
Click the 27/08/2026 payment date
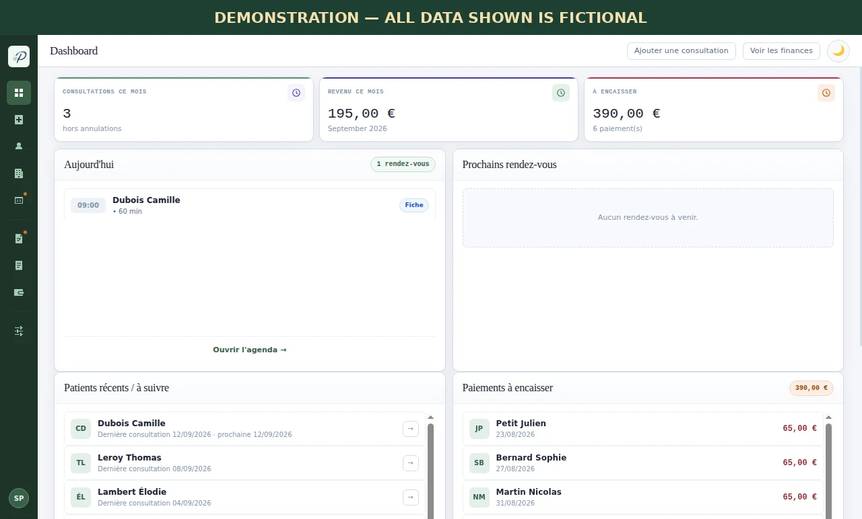(x=515, y=469)
